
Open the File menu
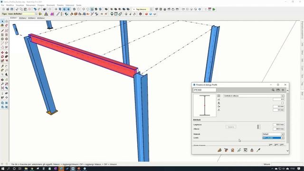point(2,5)
